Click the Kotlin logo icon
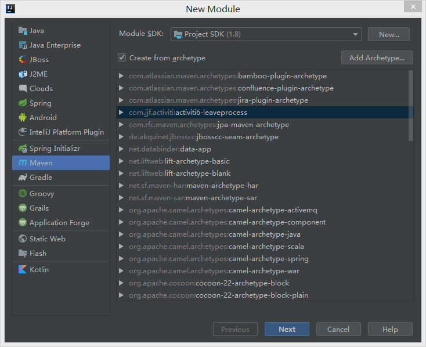 (x=23, y=270)
